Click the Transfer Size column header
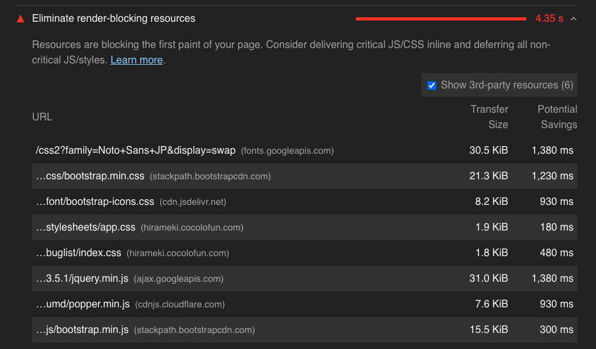 (x=489, y=117)
